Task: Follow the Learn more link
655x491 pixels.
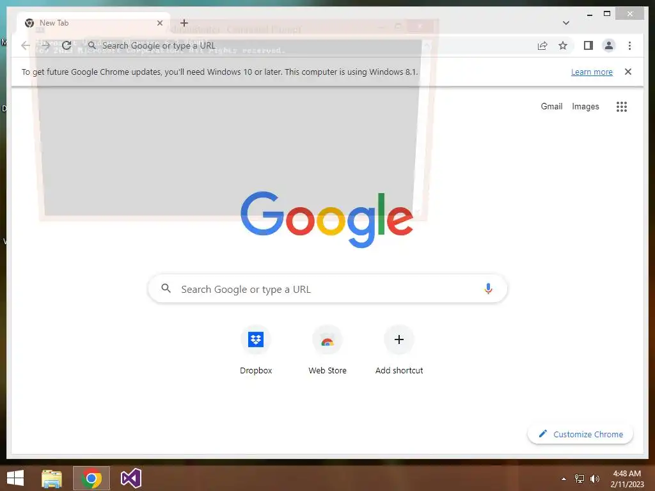Action: coord(592,72)
